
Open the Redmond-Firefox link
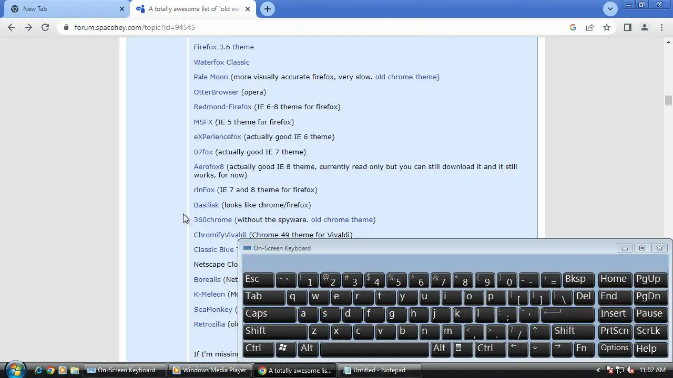pos(222,107)
